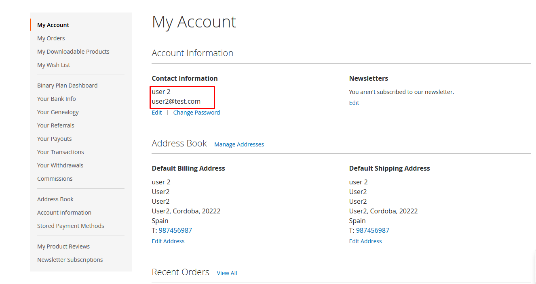Click the Change Password link
536x284 pixels.
point(196,113)
